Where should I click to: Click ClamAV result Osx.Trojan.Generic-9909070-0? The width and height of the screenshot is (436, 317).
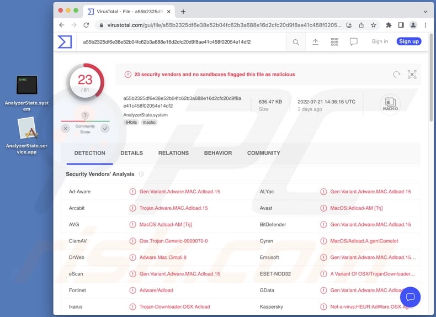click(173, 241)
